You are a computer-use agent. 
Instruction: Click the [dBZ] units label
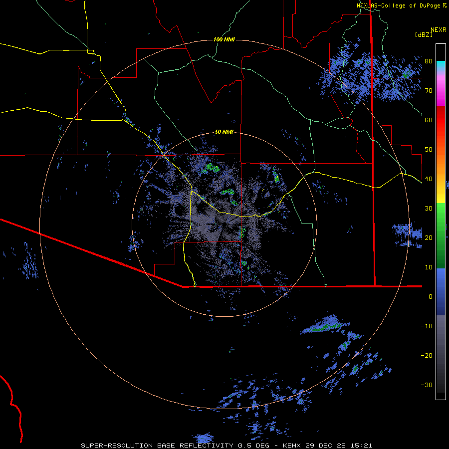(424, 34)
